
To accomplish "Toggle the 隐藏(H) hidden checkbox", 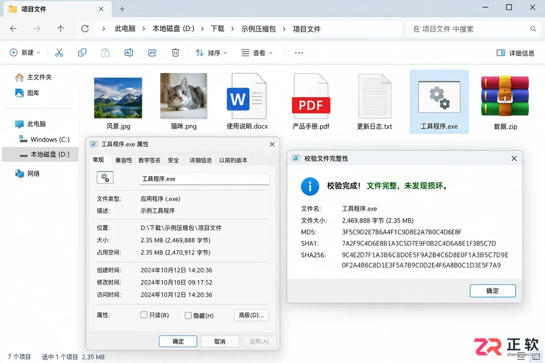I will pos(188,315).
